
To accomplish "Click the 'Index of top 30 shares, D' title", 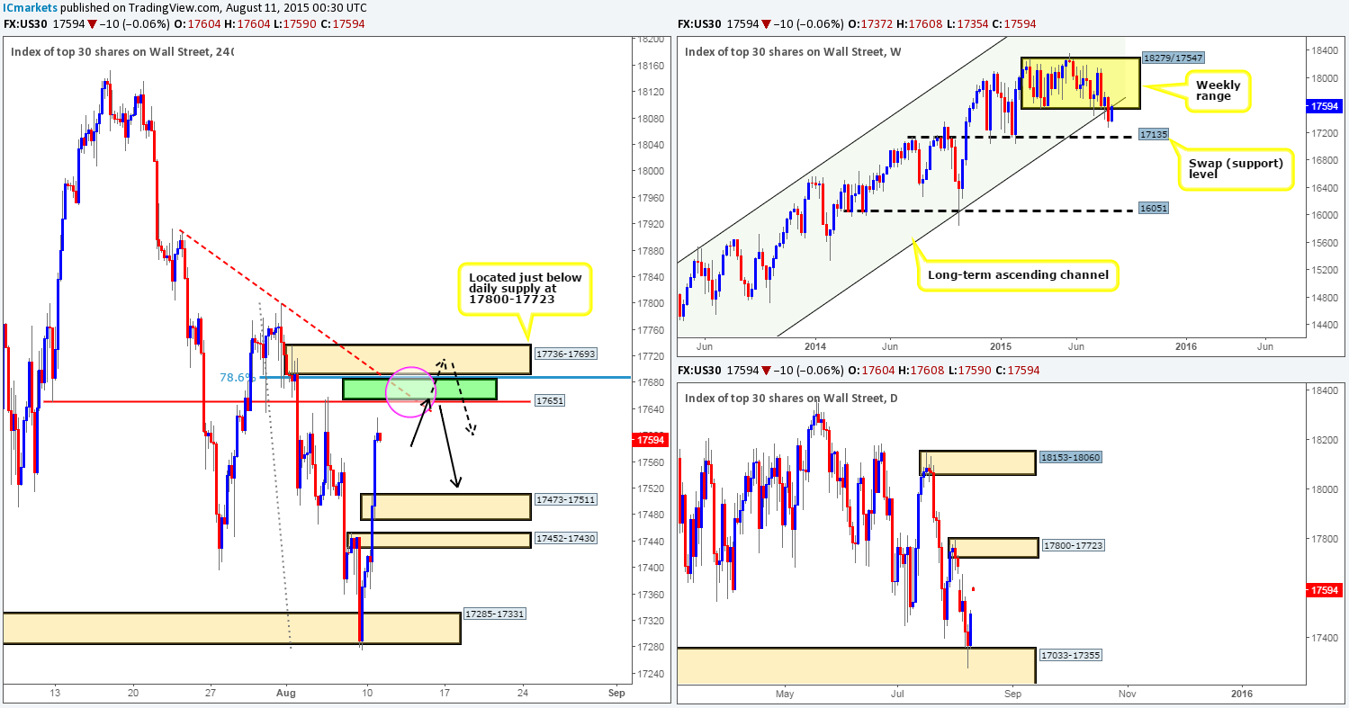I will [790, 398].
